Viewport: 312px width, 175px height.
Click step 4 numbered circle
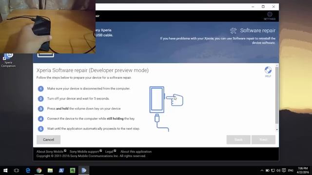(40, 119)
